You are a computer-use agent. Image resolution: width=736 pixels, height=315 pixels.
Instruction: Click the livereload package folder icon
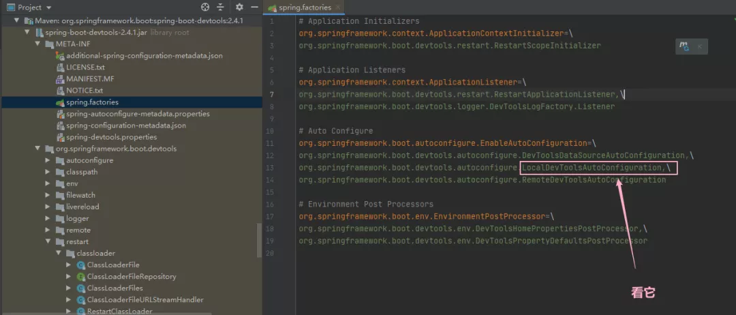pos(59,207)
